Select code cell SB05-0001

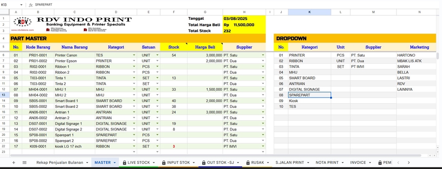point(38,101)
